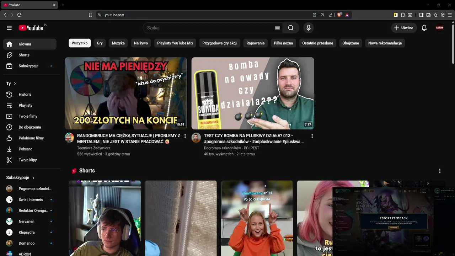This screenshot has width=455, height=256.
Task: Open the Brave Wallet icon
Action: pos(428,15)
